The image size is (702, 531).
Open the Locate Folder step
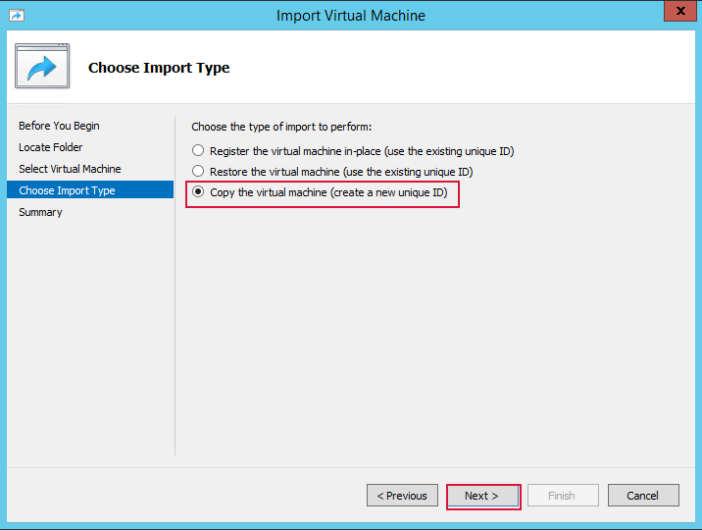(x=51, y=147)
